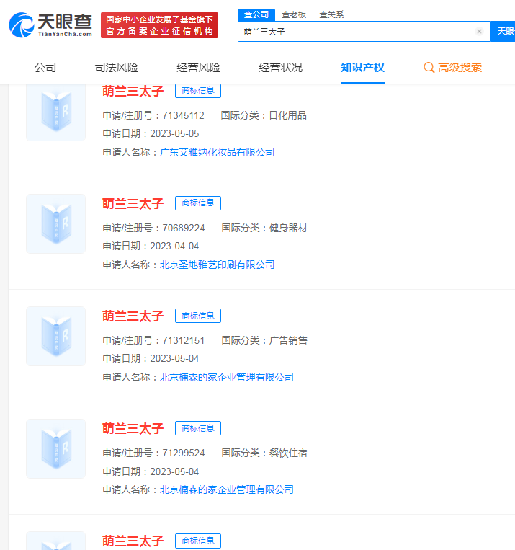Viewport: 515px width, 550px height.
Task: Open the 经营风险 tab
Action: pyautogui.click(x=198, y=67)
